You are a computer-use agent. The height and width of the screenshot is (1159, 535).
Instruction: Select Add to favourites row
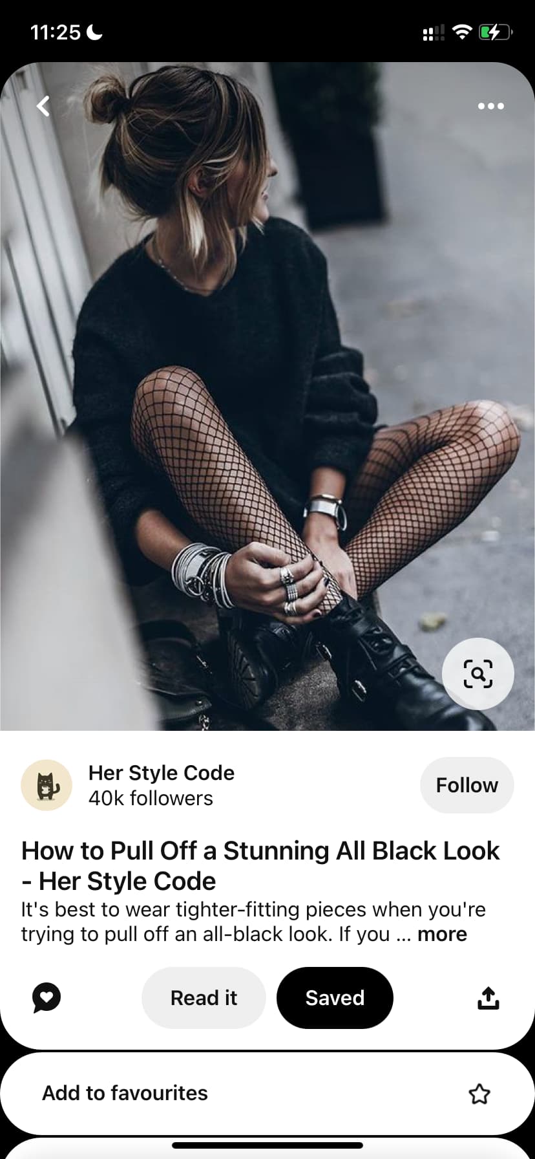tap(267, 1094)
